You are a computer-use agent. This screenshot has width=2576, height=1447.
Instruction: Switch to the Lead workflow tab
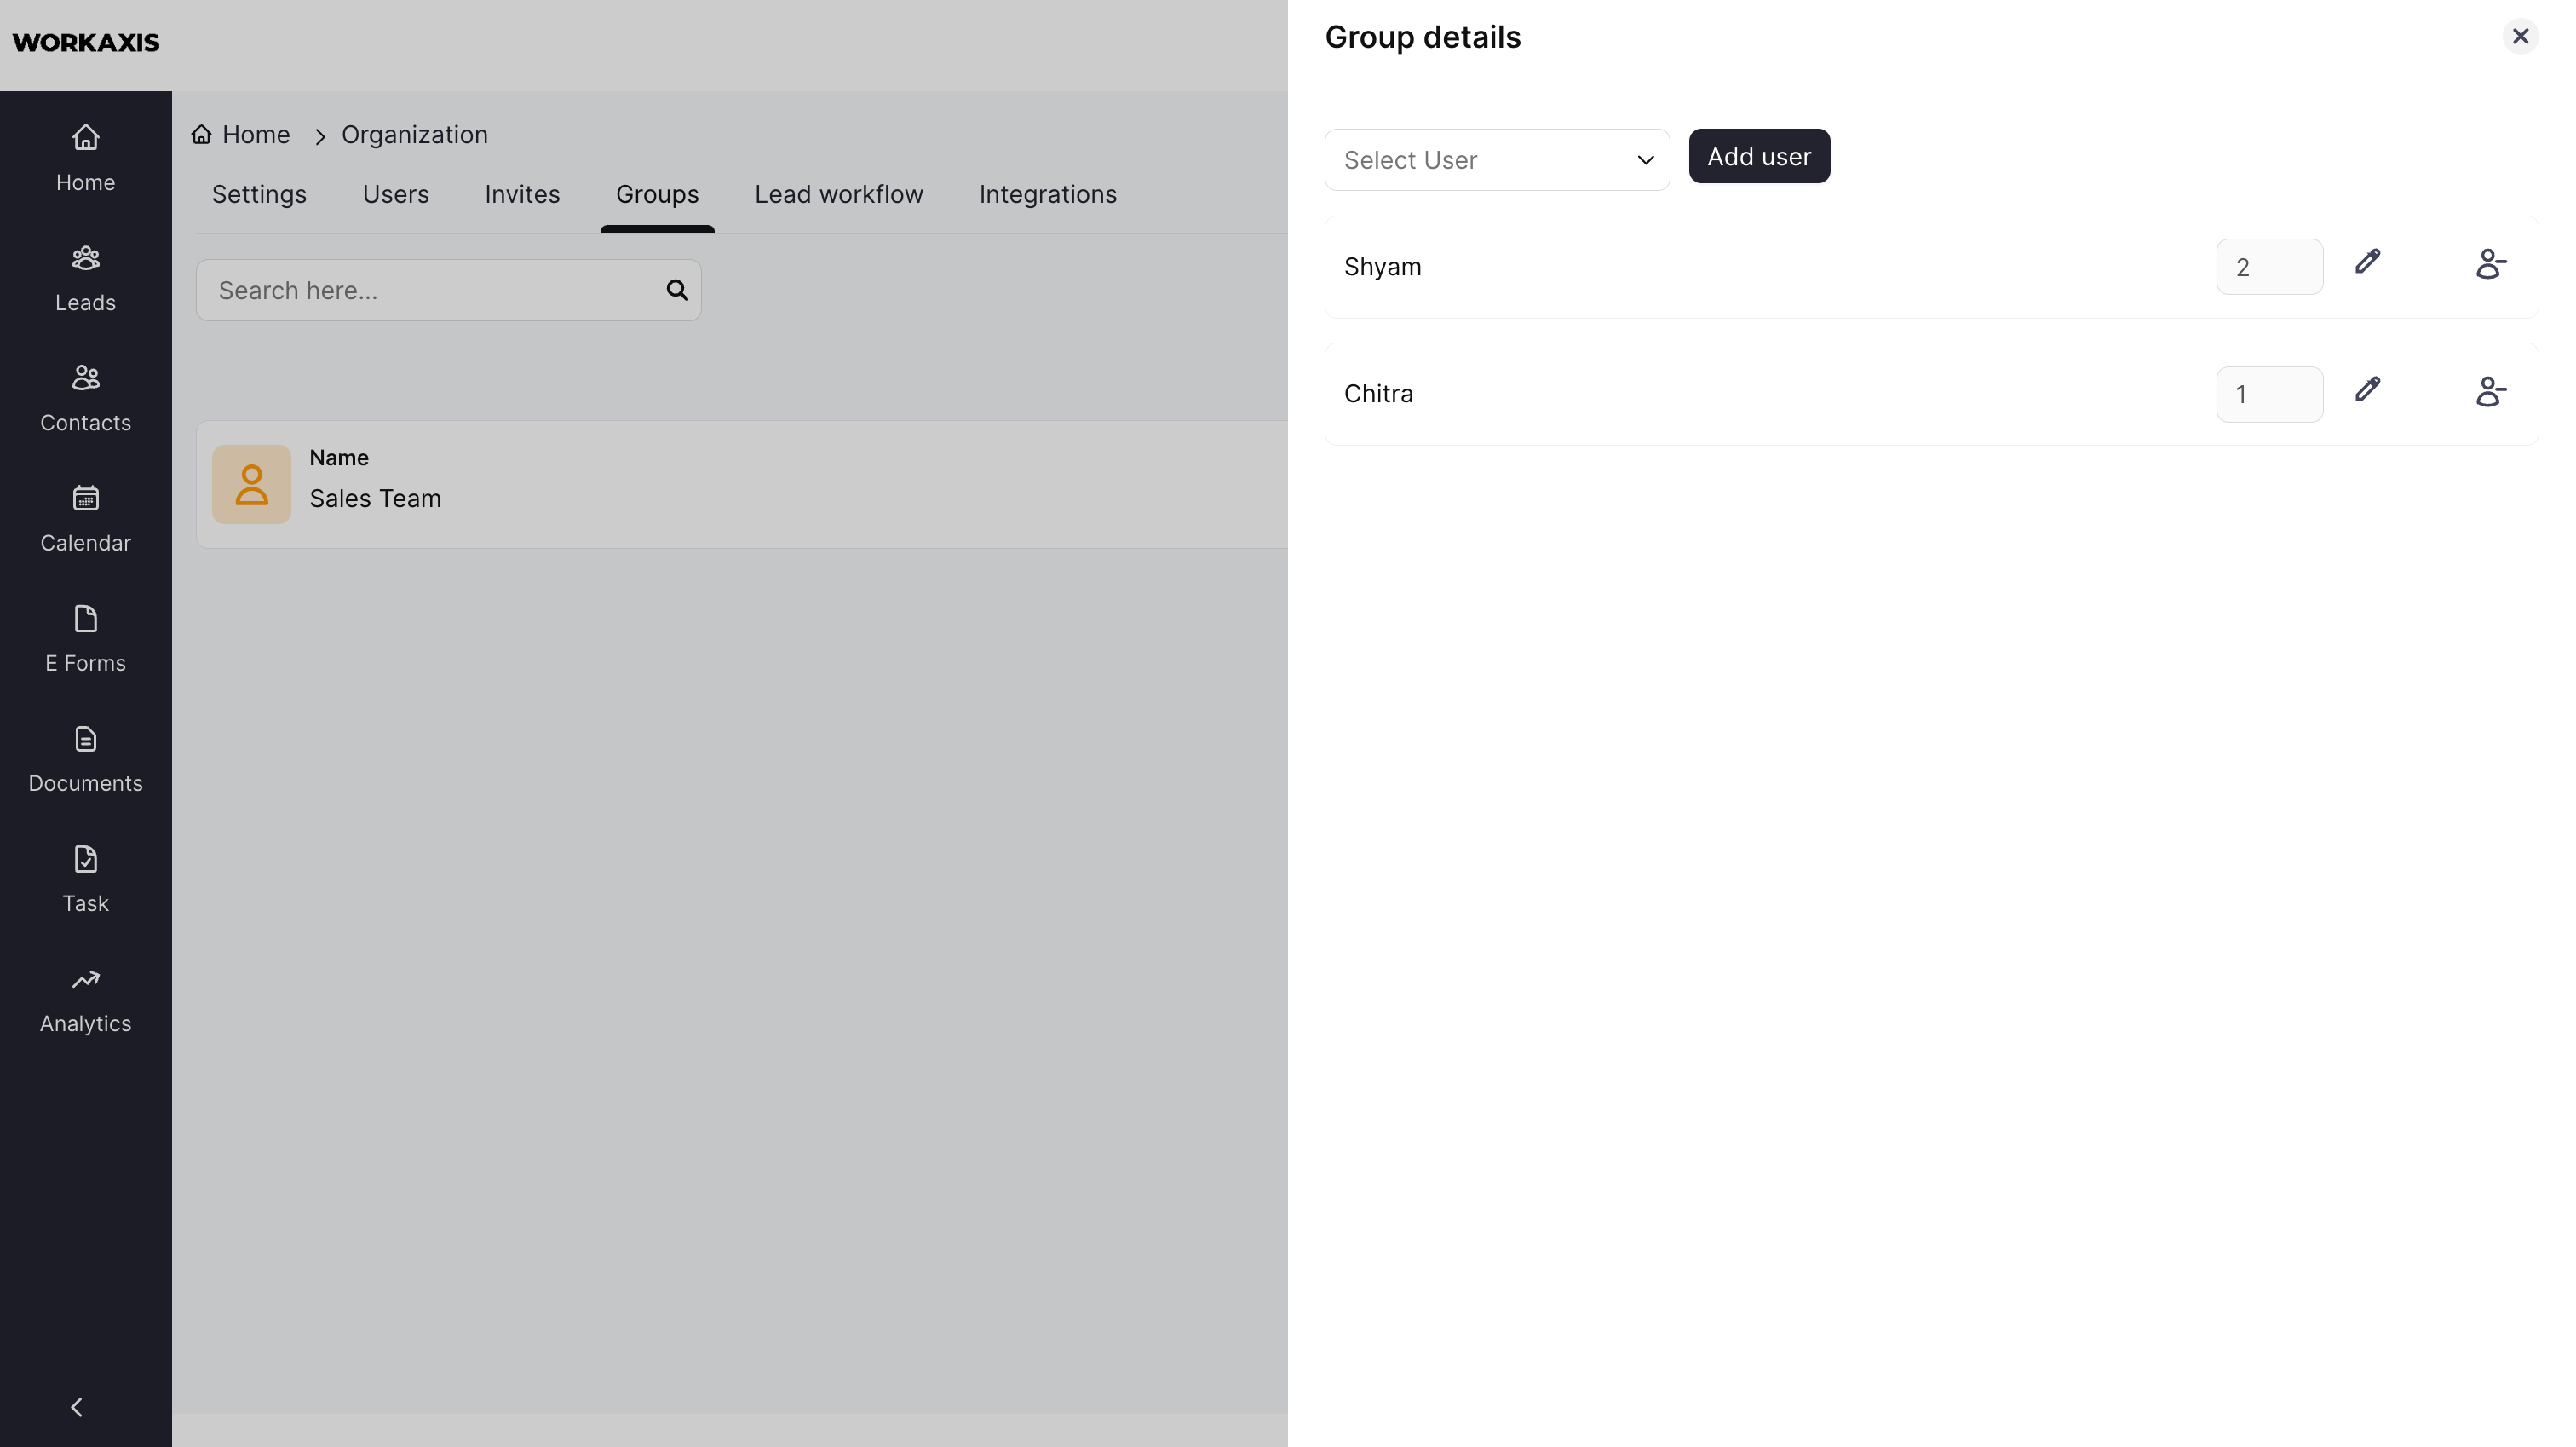pyautogui.click(x=838, y=194)
